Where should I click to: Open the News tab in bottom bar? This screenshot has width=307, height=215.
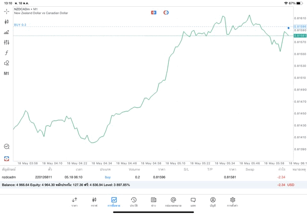pos(153,202)
